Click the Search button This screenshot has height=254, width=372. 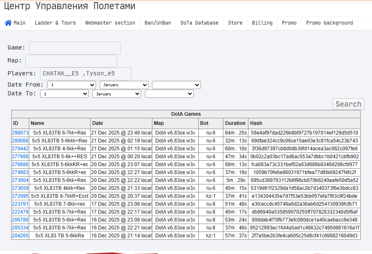coord(348,104)
